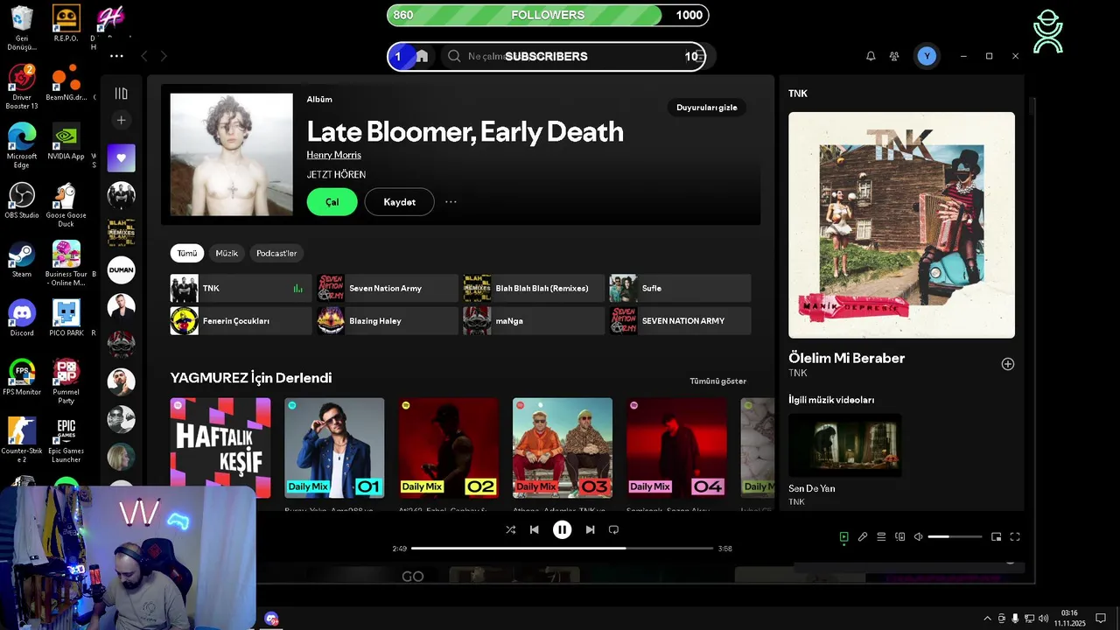
Task: Open the Daily Mix 03 card
Action: pyautogui.click(x=563, y=448)
